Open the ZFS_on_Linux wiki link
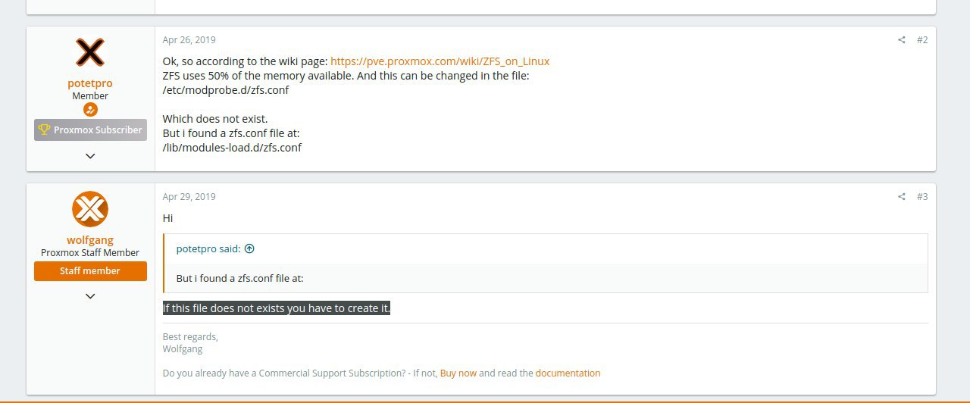Screen dimensions: 970x403 [x=440, y=61]
